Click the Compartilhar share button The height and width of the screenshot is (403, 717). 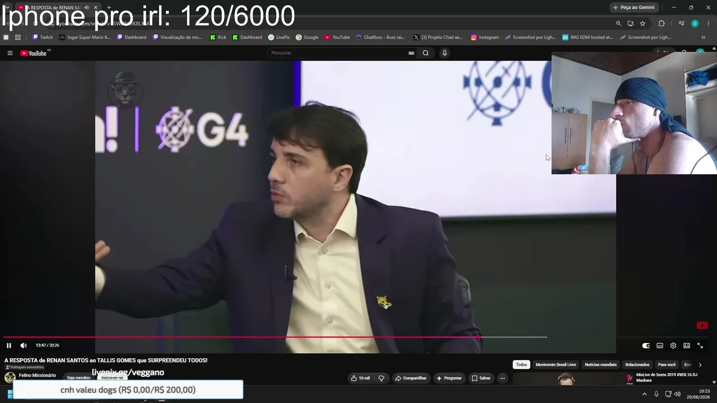point(411,378)
